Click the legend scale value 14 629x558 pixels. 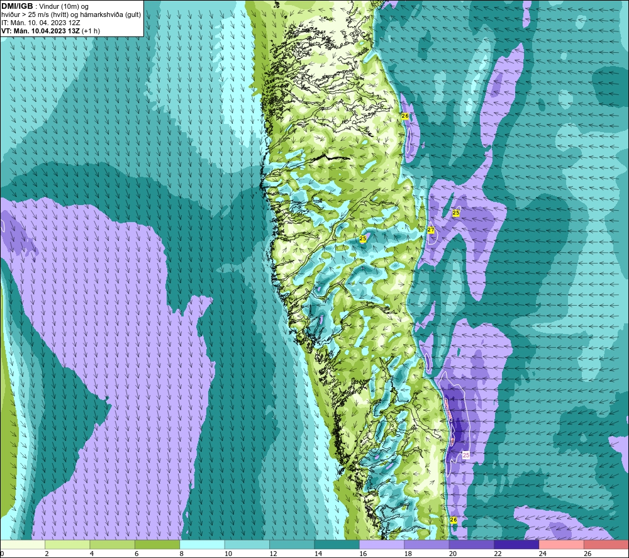318,554
